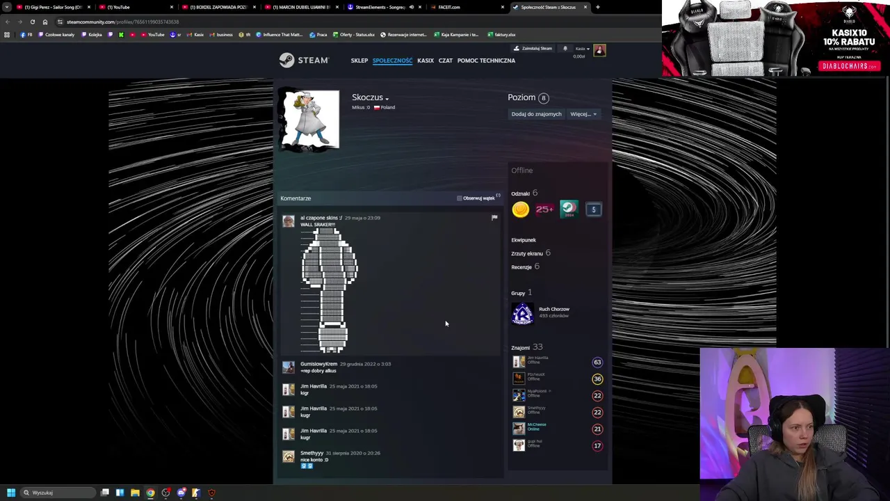Open Ekwipunek inventory link
Screen dimensions: 890x501
[524, 240]
